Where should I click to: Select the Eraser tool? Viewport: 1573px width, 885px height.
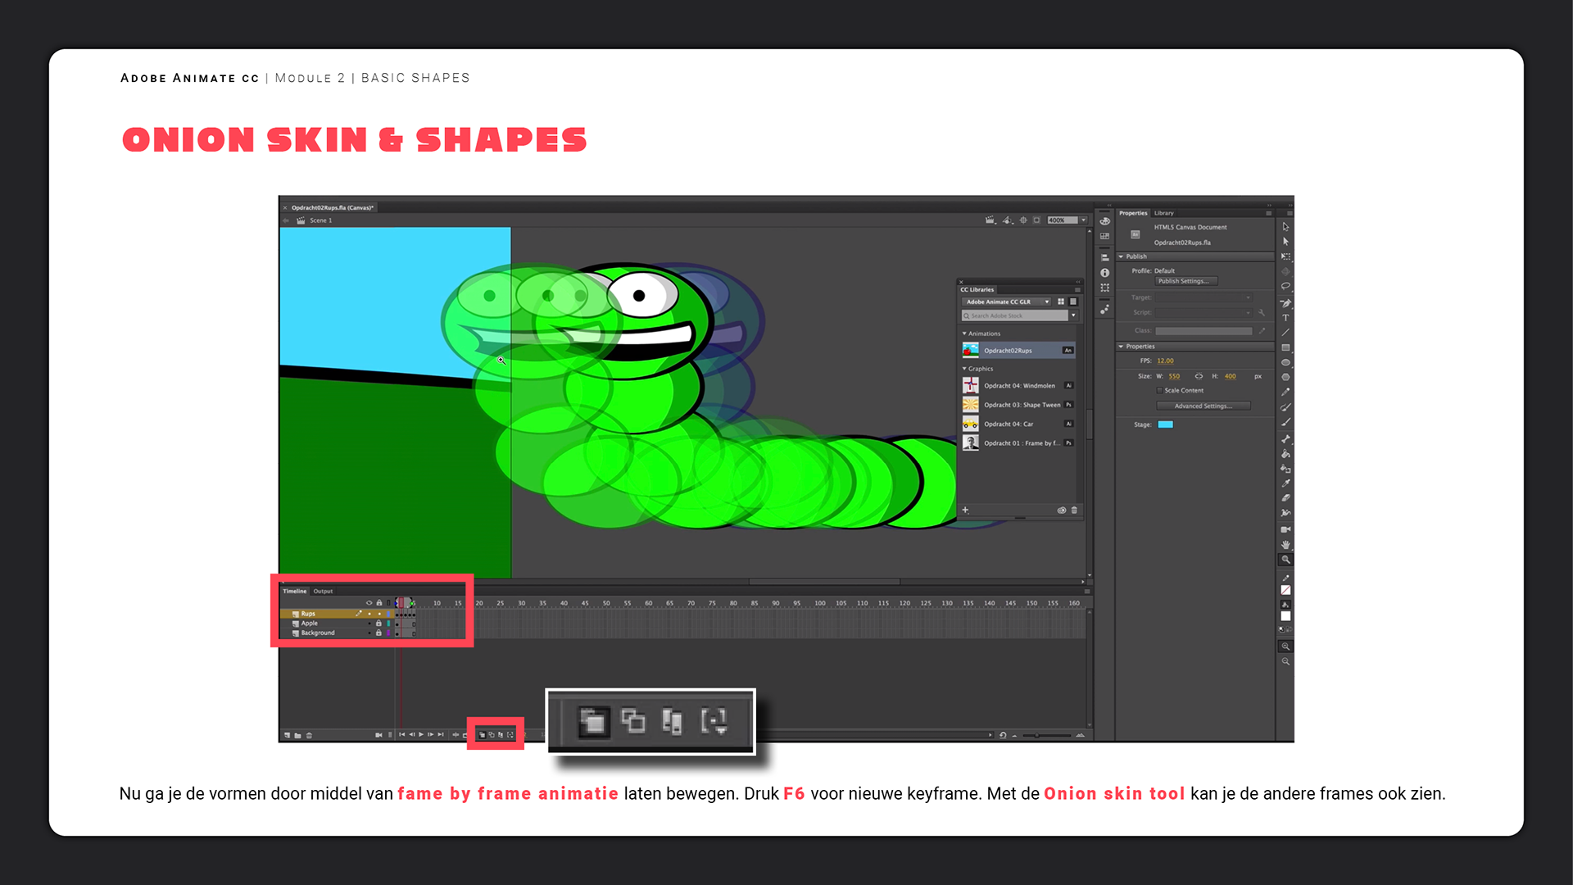pos(1285,498)
